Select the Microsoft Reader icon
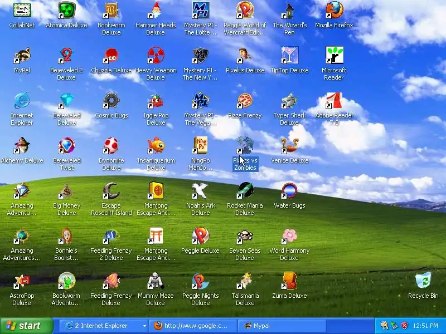Screen dimensions: 446x334 point(334,55)
